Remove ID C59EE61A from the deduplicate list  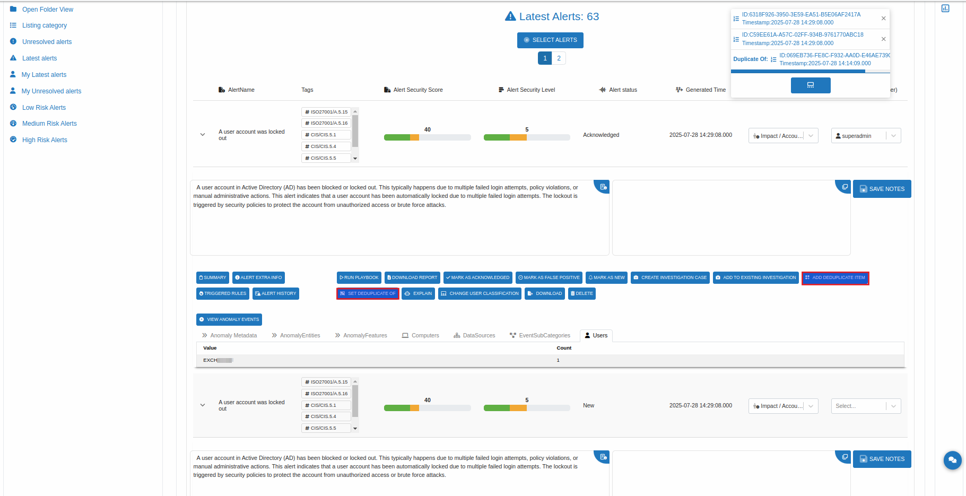pos(883,39)
